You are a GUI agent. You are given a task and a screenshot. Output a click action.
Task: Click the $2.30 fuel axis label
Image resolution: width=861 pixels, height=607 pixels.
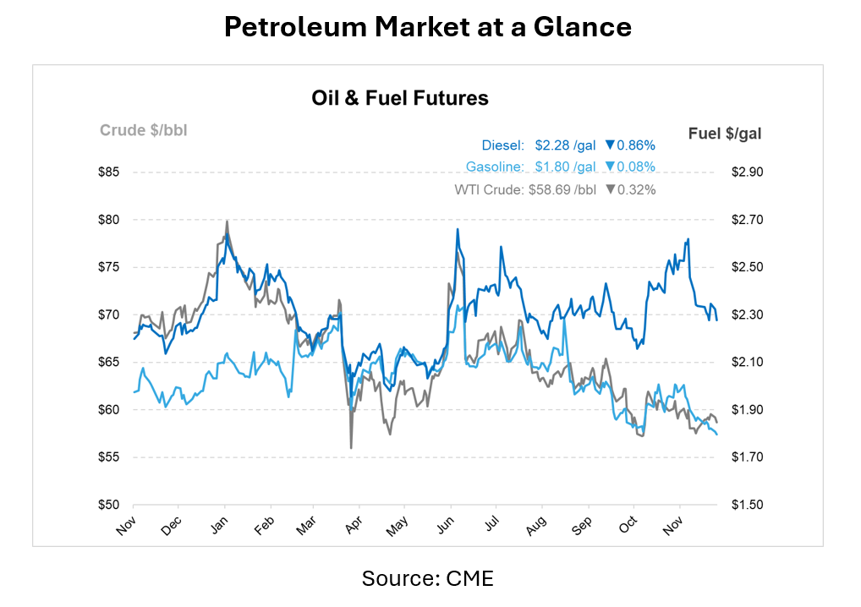[747, 314]
